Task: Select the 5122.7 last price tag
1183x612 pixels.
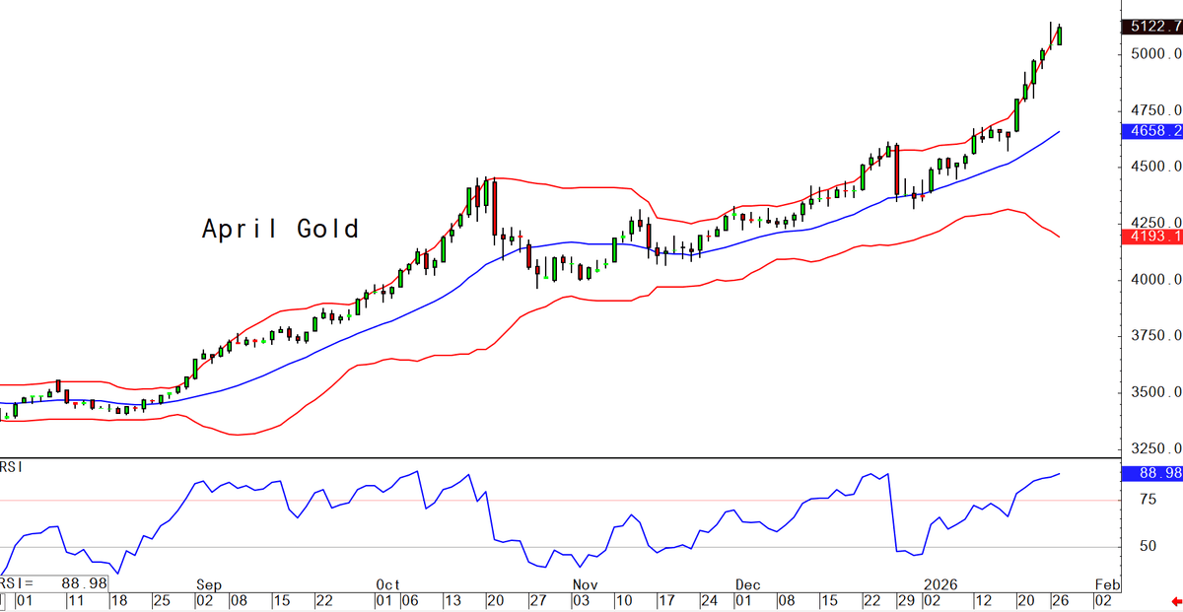Action: point(1152,27)
